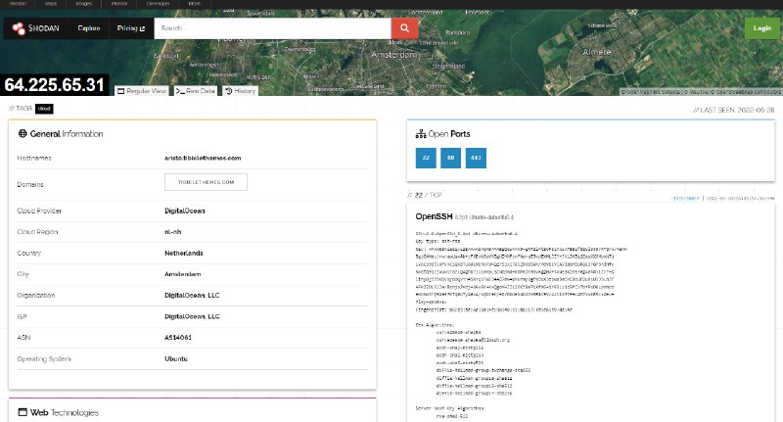The height and width of the screenshot is (422, 783).
Task: Click the Open Ports heading
Action: click(449, 134)
